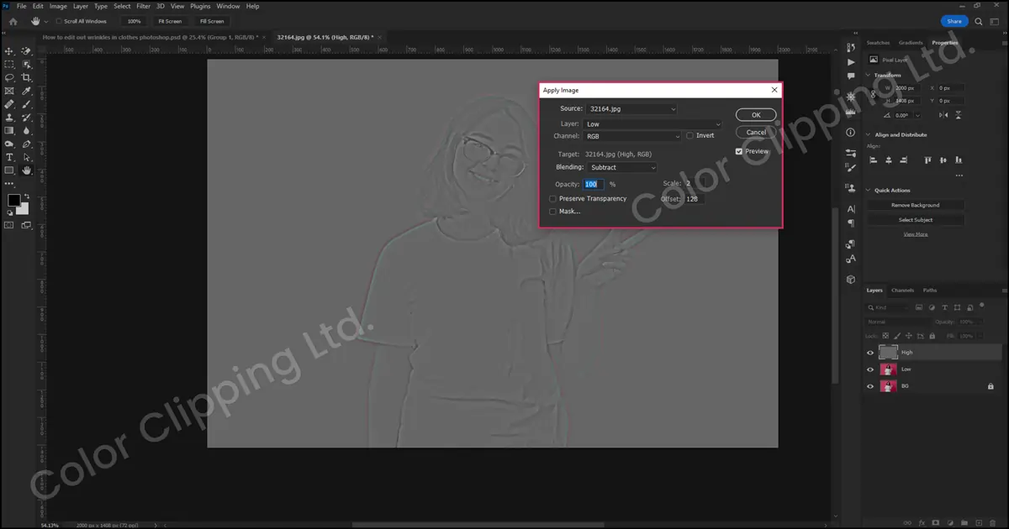
Task: Select the Move tool
Action: click(x=9, y=51)
